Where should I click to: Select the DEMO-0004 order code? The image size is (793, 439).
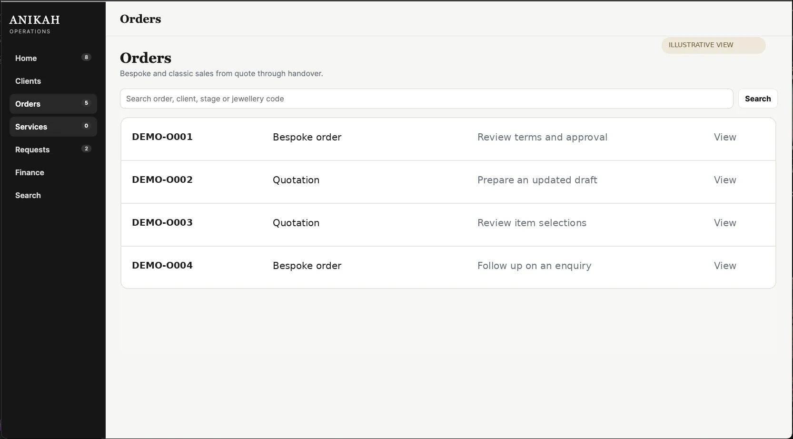click(x=162, y=265)
